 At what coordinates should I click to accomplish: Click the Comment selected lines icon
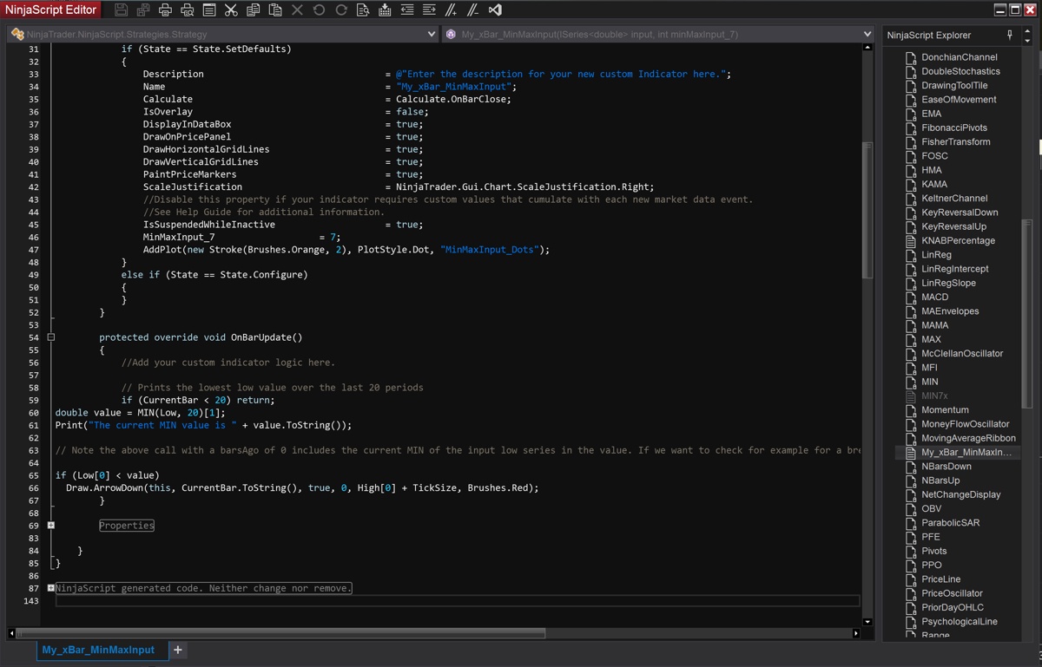click(451, 10)
